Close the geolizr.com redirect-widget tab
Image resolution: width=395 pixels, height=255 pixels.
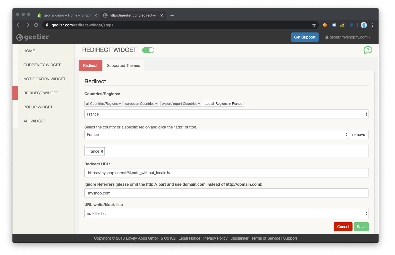(x=162, y=15)
